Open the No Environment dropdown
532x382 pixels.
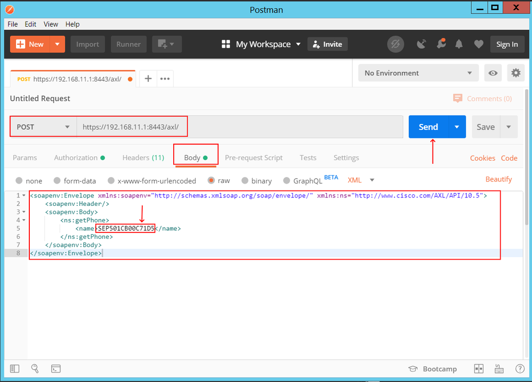pyautogui.click(x=418, y=73)
